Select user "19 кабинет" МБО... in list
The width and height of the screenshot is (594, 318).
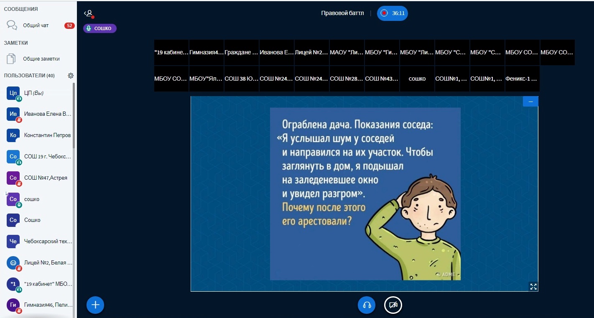pos(38,284)
